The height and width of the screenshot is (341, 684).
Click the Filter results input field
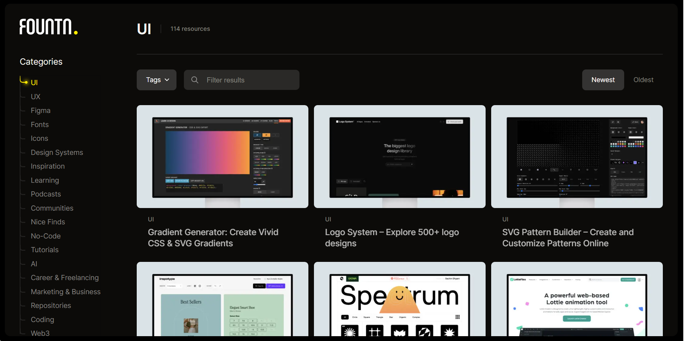(241, 80)
